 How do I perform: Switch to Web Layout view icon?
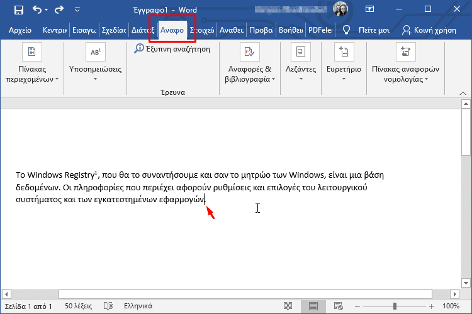pyautogui.click(x=339, y=306)
